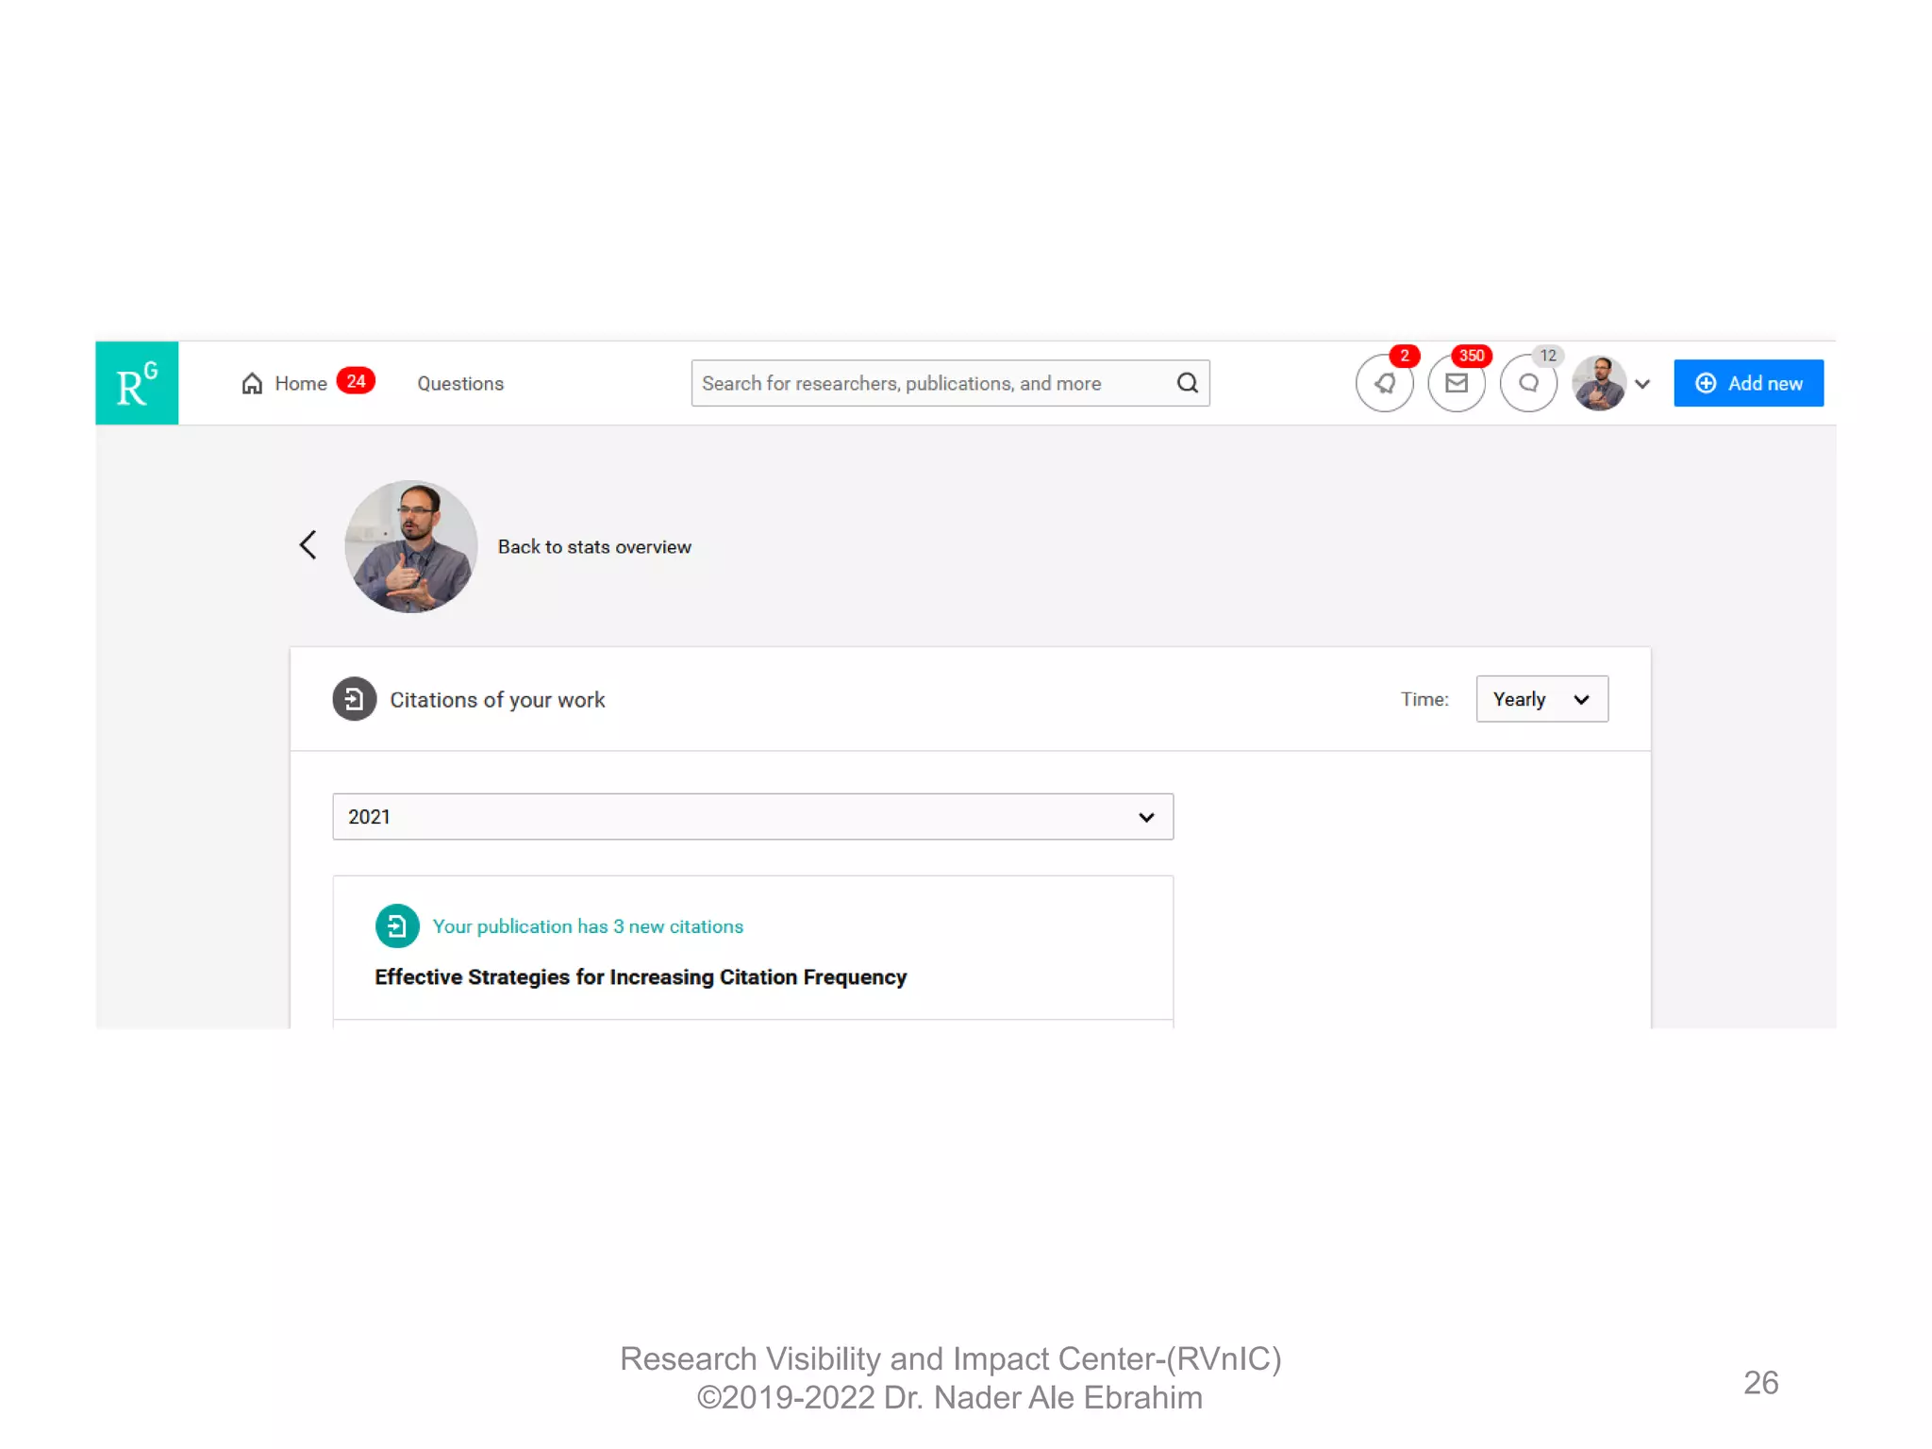Open Effective Strategies for Increasing Citation Frequency

point(641,977)
